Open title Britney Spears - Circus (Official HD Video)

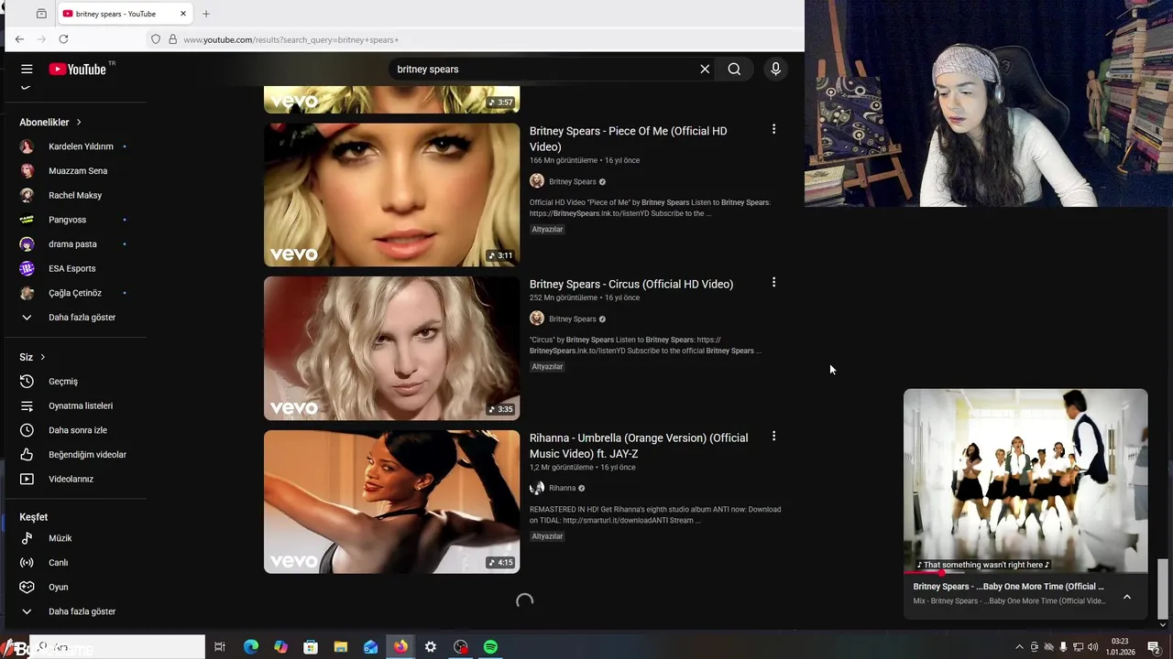[x=631, y=284]
